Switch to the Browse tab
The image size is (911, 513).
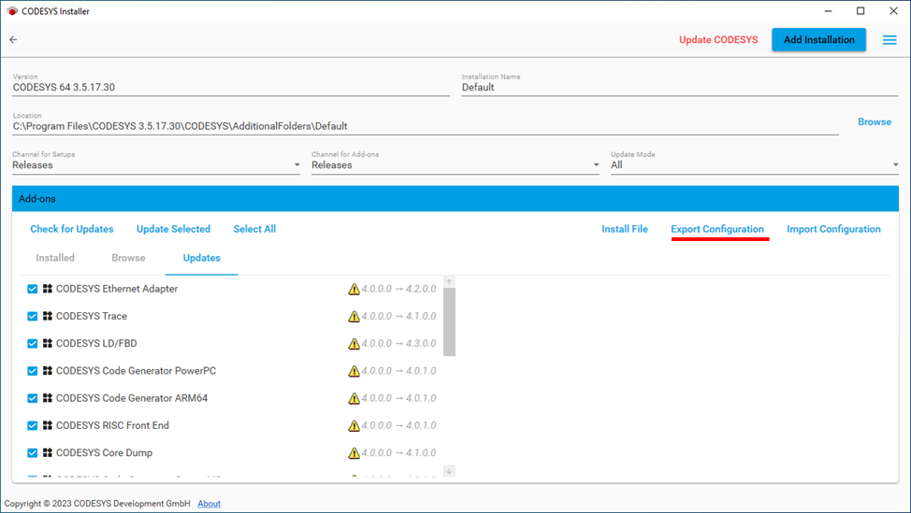tap(128, 258)
